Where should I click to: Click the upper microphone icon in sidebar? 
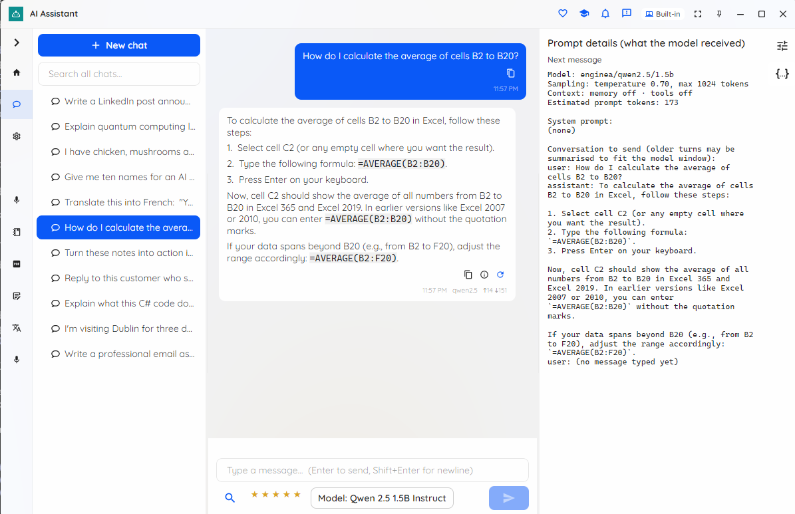pos(17,199)
